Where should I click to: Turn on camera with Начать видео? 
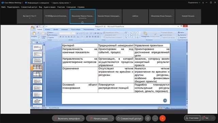coord(99,119)
